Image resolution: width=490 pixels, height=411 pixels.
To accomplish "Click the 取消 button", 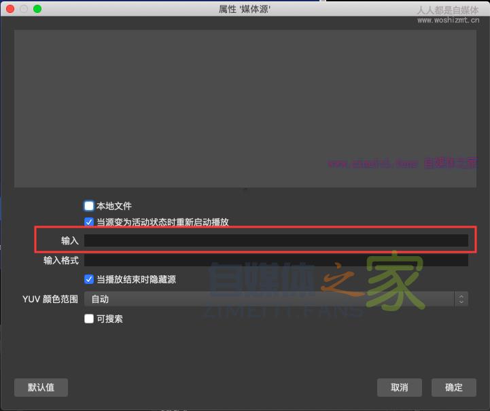I will pos(400,387).
